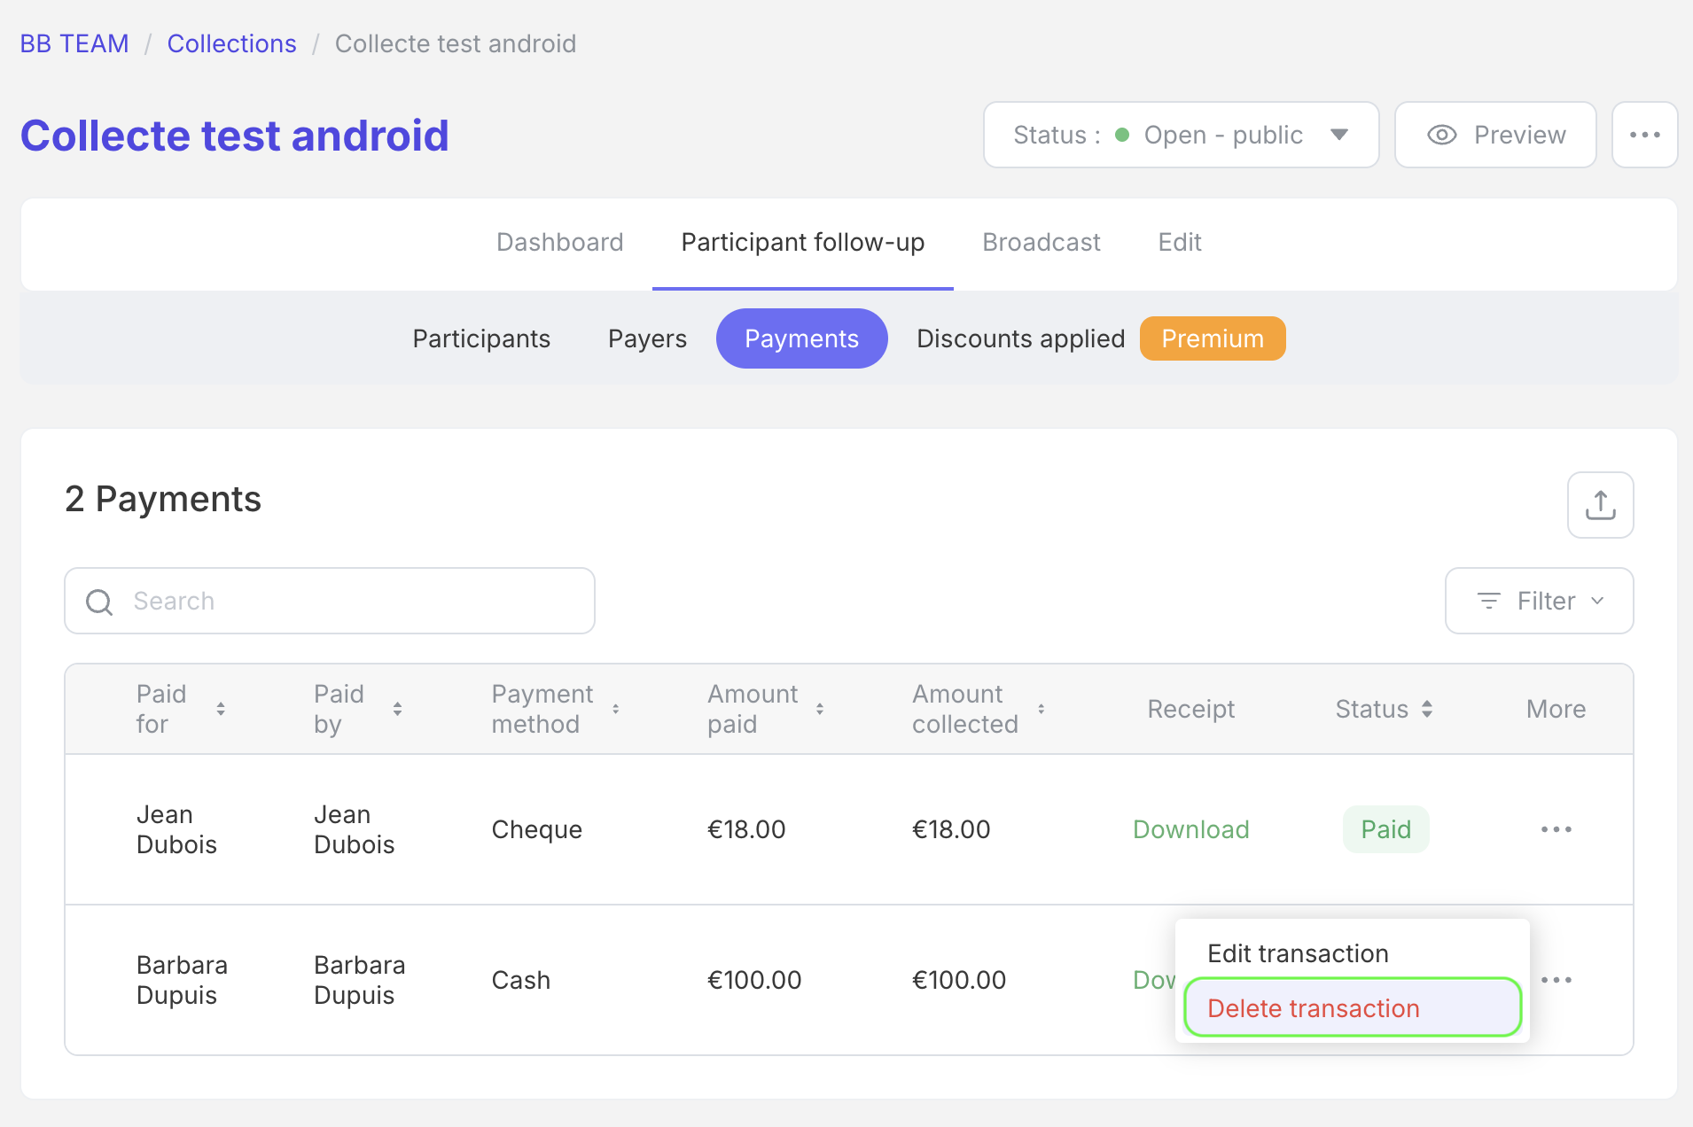Toggle sort on the Paid by column
The image size is (1693, 1127).
pyautogui.click(x=398, y=709)
